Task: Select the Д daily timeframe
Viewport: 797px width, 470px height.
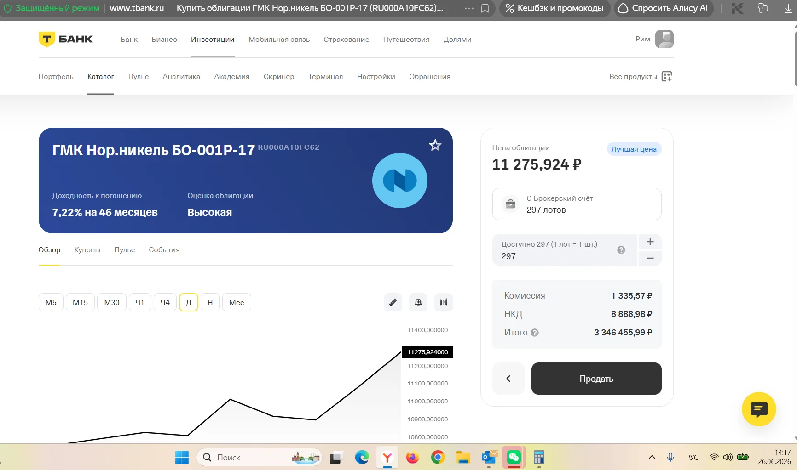Action: coord(189,302)
